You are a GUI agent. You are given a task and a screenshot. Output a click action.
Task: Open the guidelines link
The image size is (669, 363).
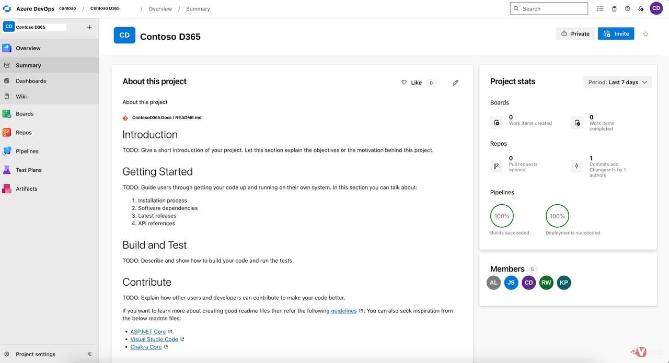pyautogui.click(x=344, y=311)
